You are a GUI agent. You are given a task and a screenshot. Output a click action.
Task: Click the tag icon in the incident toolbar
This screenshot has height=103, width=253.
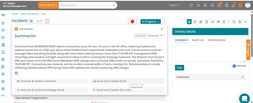[x=195, y=22]
